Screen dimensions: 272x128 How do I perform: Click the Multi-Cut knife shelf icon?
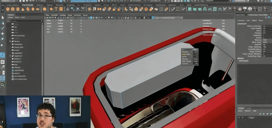[x=173, y=9]
